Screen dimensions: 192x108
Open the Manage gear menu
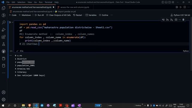coord(4,99)
